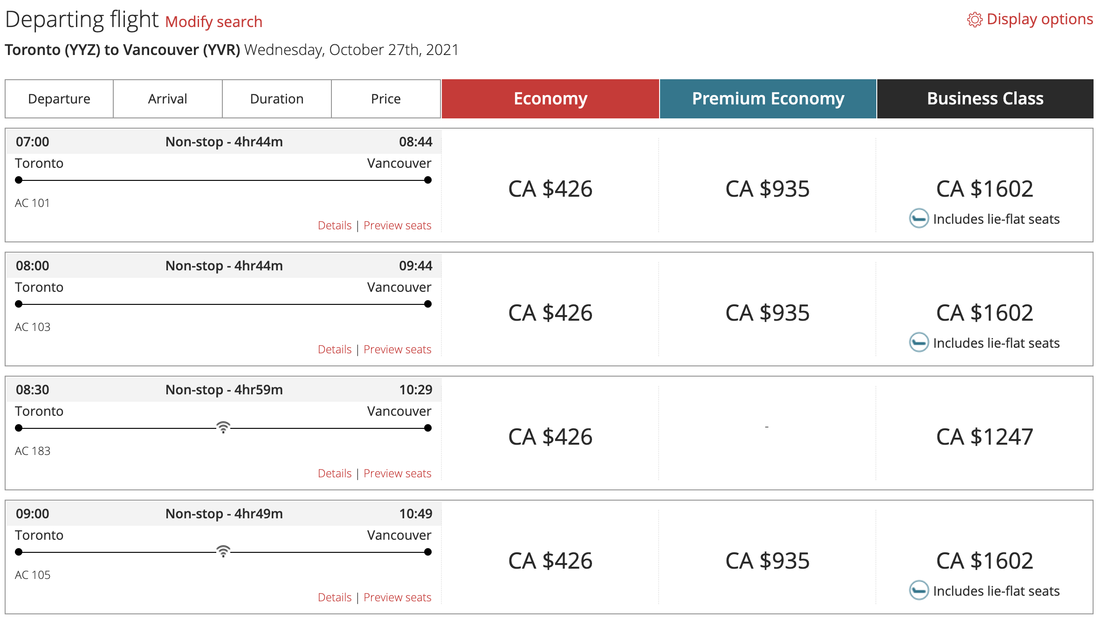Choose CA $935 Premium Economy on AC 105
Image resolution: width=1101 pixels, height=619 pixels.
[767, 561]
